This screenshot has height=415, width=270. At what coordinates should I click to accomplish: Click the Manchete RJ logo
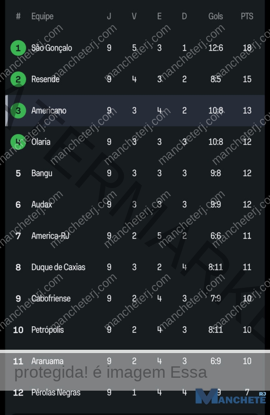pos(231,396)
